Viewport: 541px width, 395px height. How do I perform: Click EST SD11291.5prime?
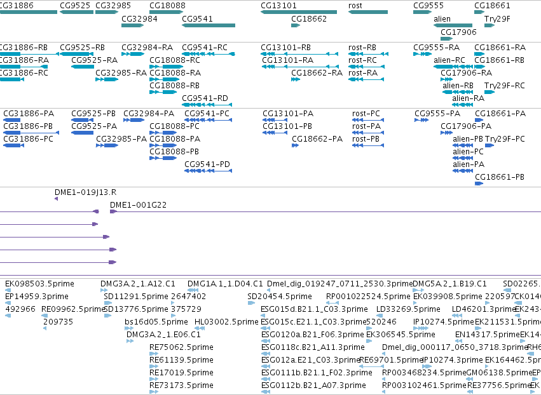click(x=108, y=303)
